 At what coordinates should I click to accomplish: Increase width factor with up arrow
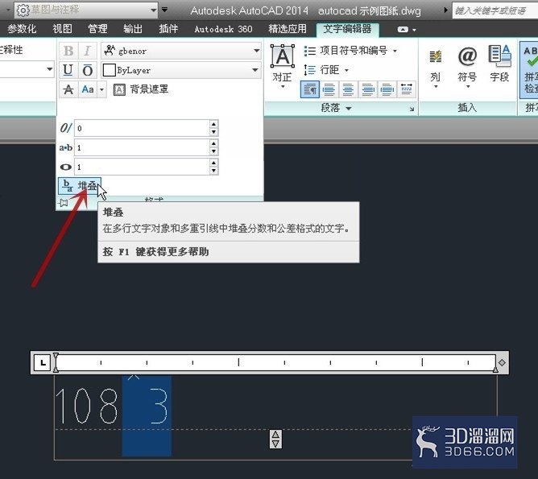pyautogui.click(x=213, y=163)
